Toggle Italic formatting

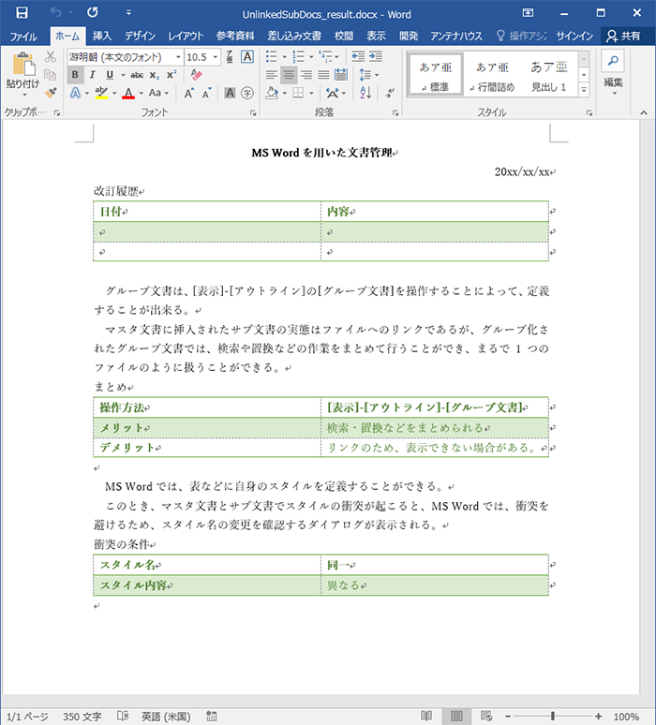coord(93,75)
